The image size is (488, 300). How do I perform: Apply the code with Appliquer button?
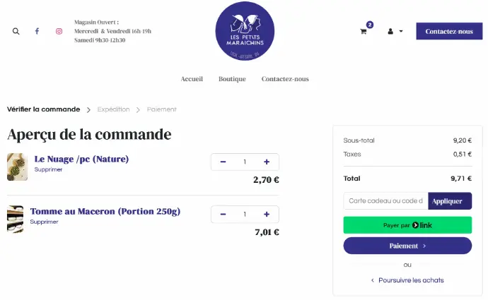[x=450, y=201]
